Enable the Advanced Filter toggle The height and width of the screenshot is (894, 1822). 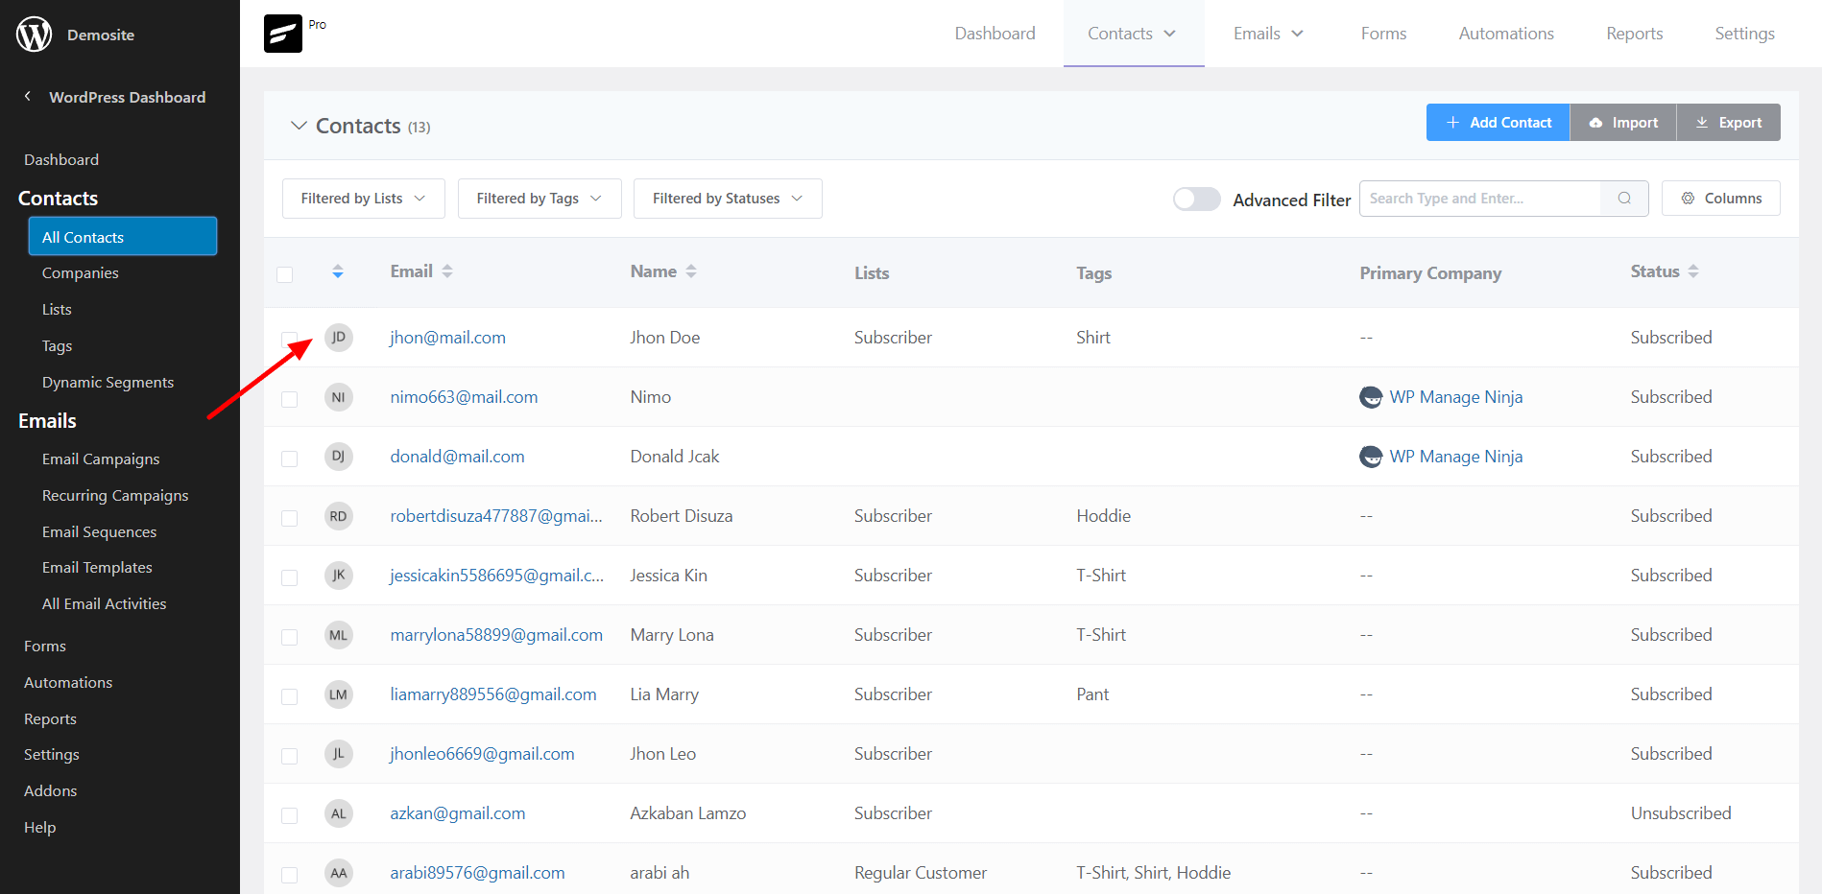(1196, 199)
